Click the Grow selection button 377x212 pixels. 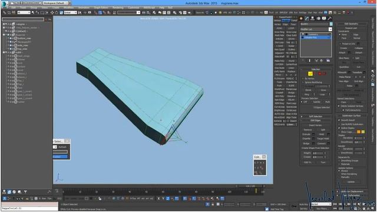pos(323,90)
